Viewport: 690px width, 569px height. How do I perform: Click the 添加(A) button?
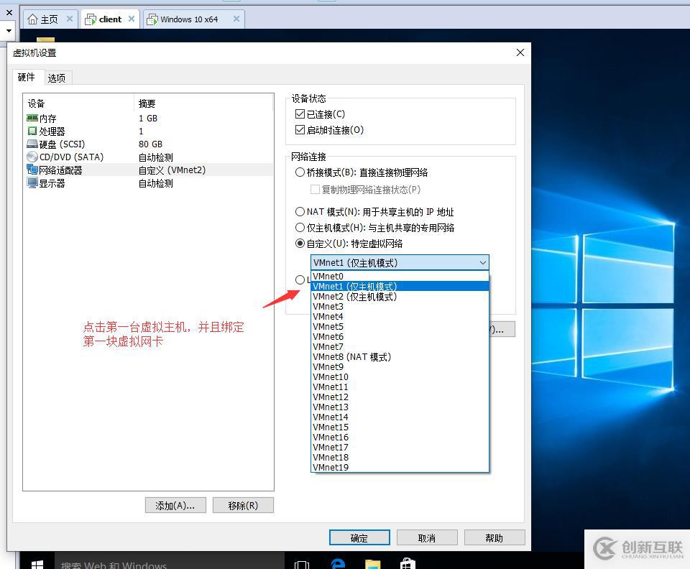175,505
